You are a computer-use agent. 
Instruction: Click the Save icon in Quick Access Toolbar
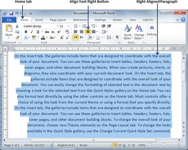[11, 13]
